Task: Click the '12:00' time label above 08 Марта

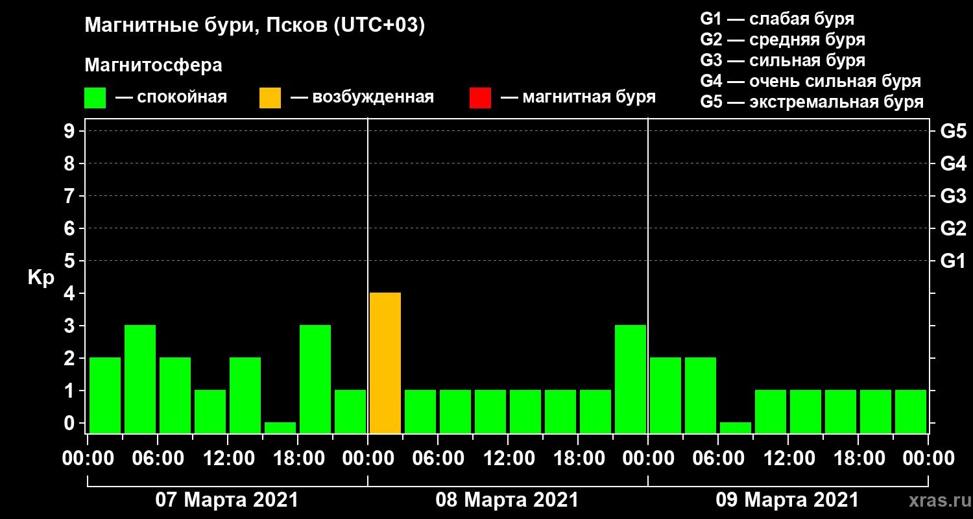Action: pyautogui.click(x=508, y=458)
